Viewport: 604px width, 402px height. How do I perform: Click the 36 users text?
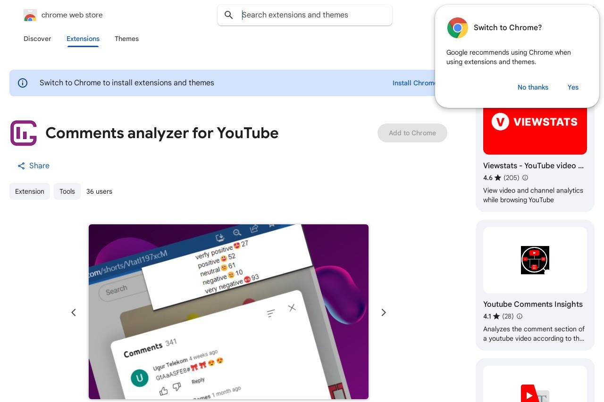[99, 191]
